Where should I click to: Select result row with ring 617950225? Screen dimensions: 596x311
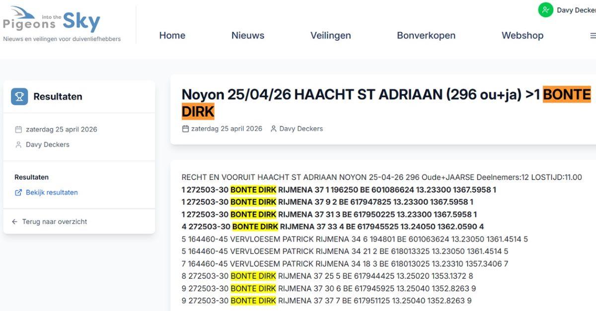click(x=329, y=215)
